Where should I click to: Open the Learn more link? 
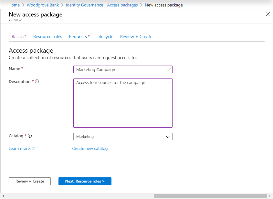(x=19, y=149)
